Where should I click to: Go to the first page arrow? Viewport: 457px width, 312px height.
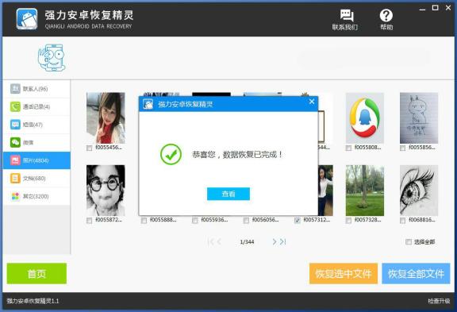(x=210, y=241)
